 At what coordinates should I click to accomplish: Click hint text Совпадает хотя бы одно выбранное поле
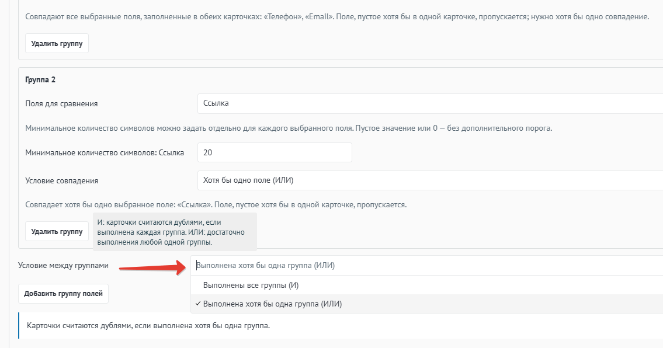216,205
